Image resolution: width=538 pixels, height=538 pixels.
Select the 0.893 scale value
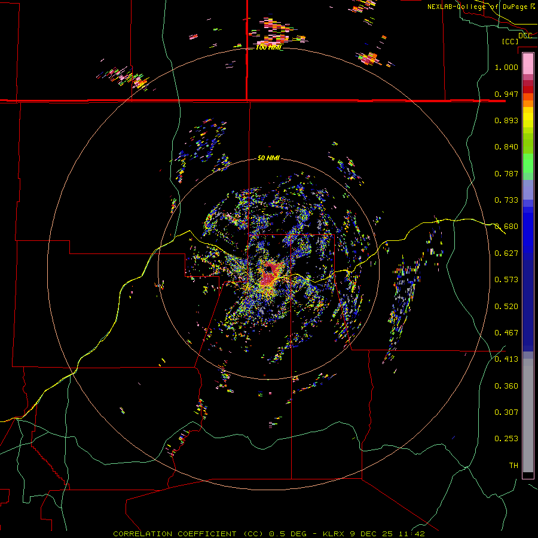click(x=506, y=120)
